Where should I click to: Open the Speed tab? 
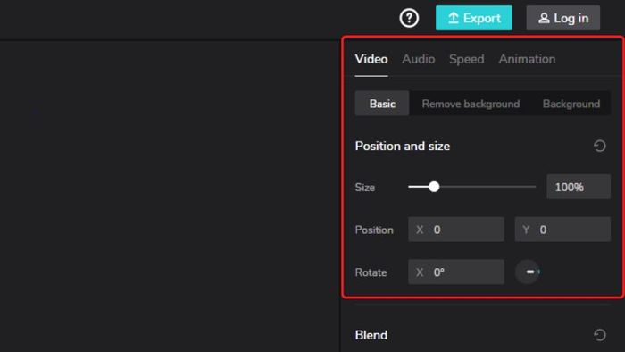tap(466, 59)
